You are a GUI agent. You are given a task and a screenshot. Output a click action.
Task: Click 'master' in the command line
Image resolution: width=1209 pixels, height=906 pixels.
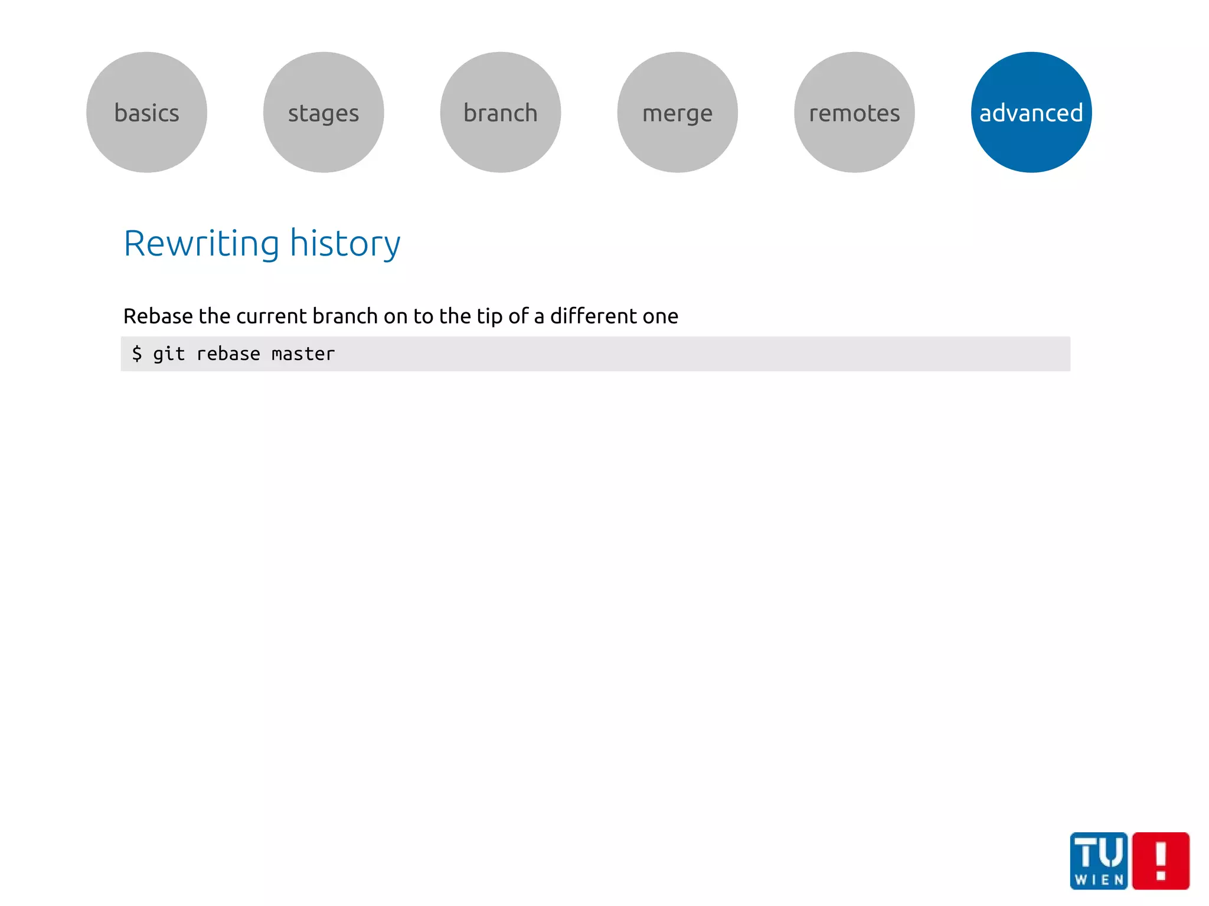303,354
